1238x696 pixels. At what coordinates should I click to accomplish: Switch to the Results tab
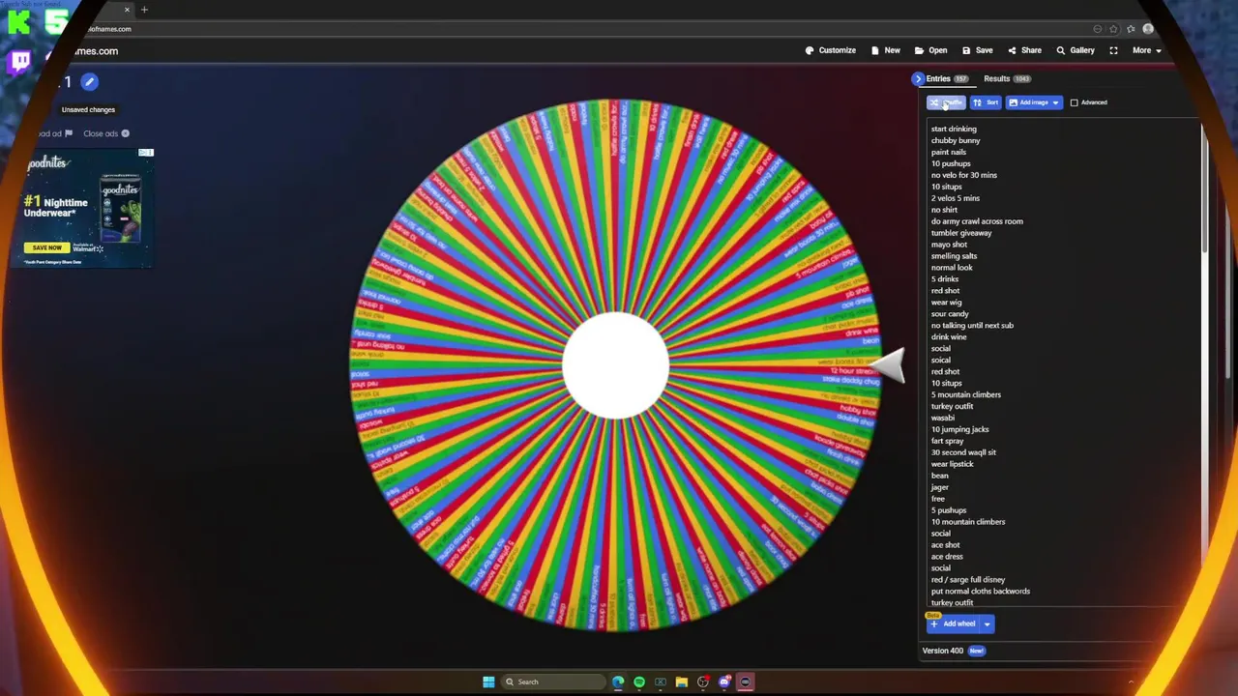1007,78
